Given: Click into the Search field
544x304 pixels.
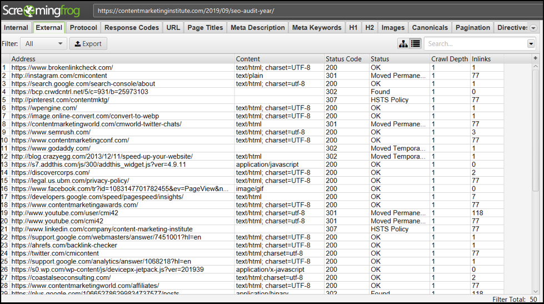Looking at the screenshot, I should [475, 44].
